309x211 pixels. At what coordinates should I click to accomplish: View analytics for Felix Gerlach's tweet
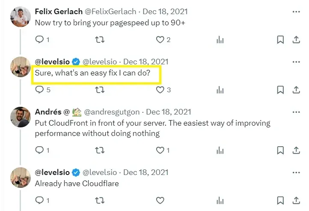coord(220,40)
